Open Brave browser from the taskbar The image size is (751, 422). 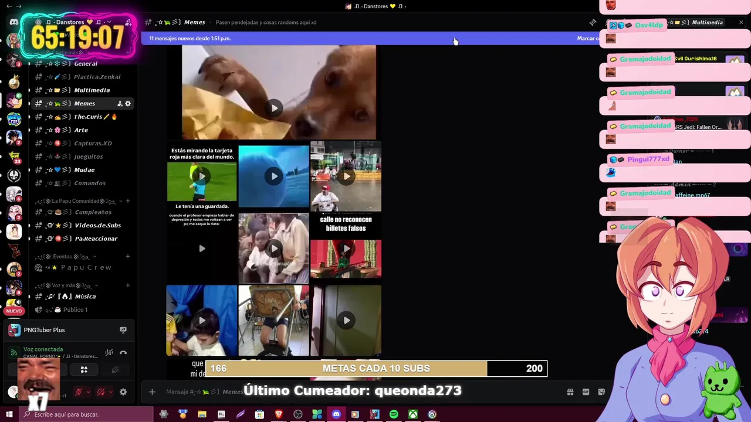[279, 414]
